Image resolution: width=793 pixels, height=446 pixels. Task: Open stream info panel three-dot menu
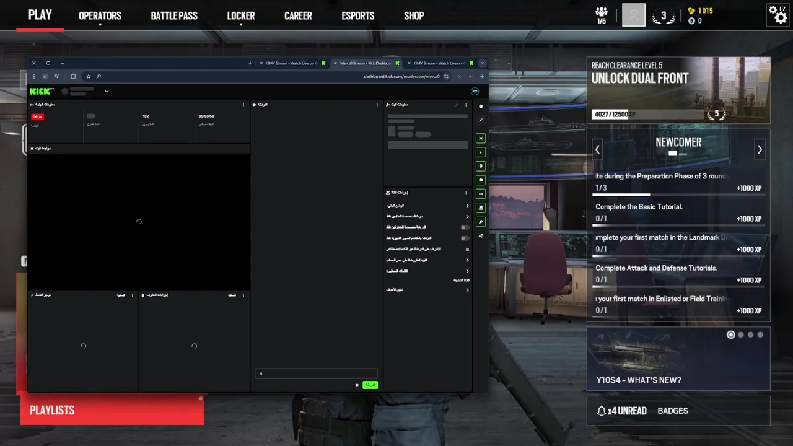[466, 105]
